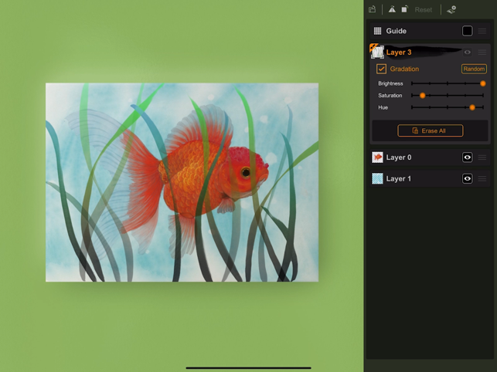This screenshot has width=497, height=372.
Task: Click the flip horizontal triangle icon
Action: point(392,9)
